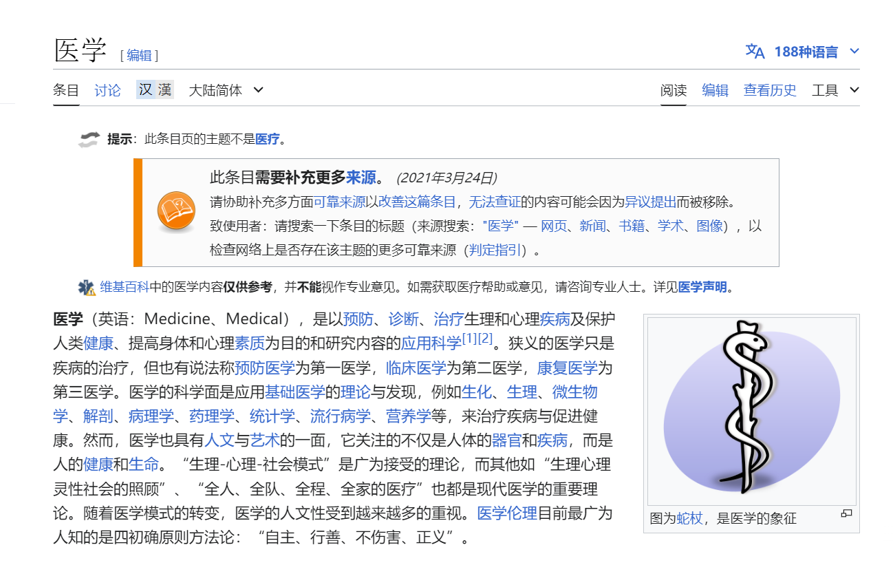Open the Rod of Asclepius thumbnail image
The image size is (893, 565).
tap(751, 410)
